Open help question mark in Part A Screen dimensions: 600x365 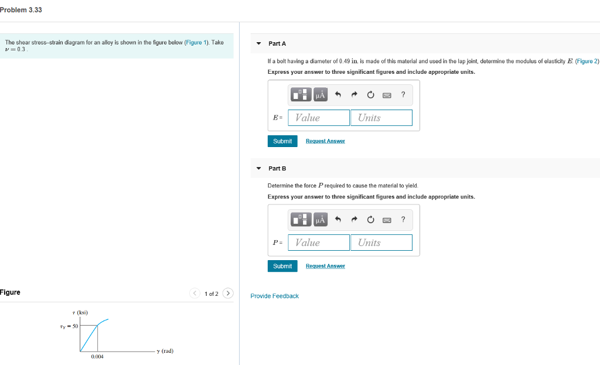pos(403,94)
